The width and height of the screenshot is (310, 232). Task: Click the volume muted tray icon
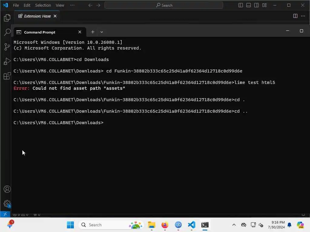click(x=261, y=225)
